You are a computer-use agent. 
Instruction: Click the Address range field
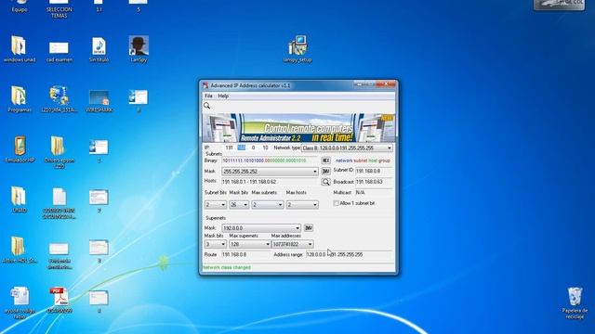(x=349, y=254)
